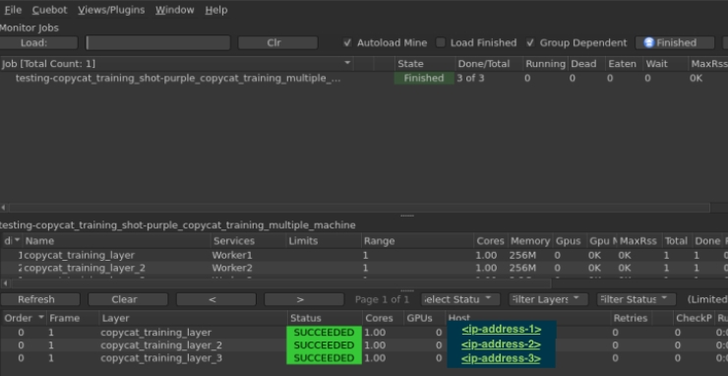The height and width of the screenshot is (376, 728).
Task: Toggle Autoload Mine checkbox
Action: (x=347, y=42)
